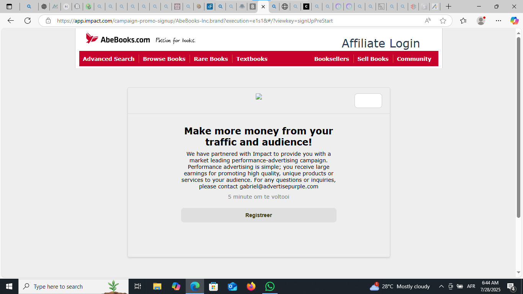View site information lock icon
The height and width of the screenshot is (294, 523).
(48, 21)
